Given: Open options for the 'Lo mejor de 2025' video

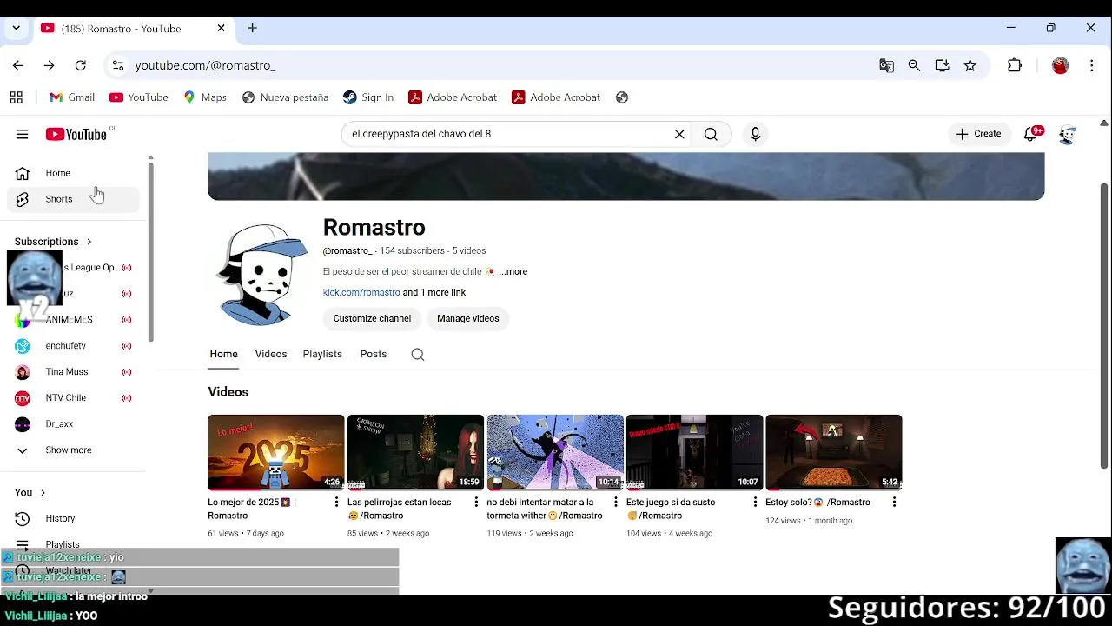Looking at the screenshot, I should (x=337, y=502).
